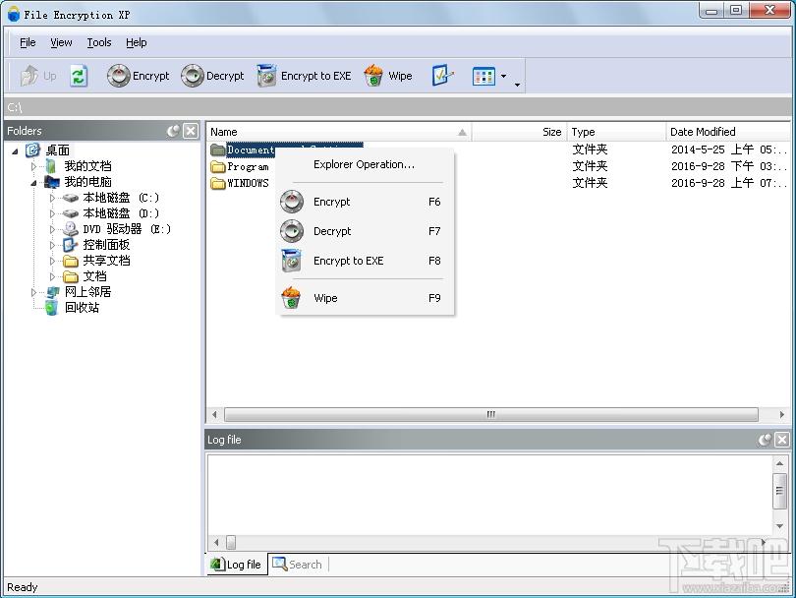Open the File menu
Image resolution: width=796 pixels, height=598 pixels.
pos(28,42)
